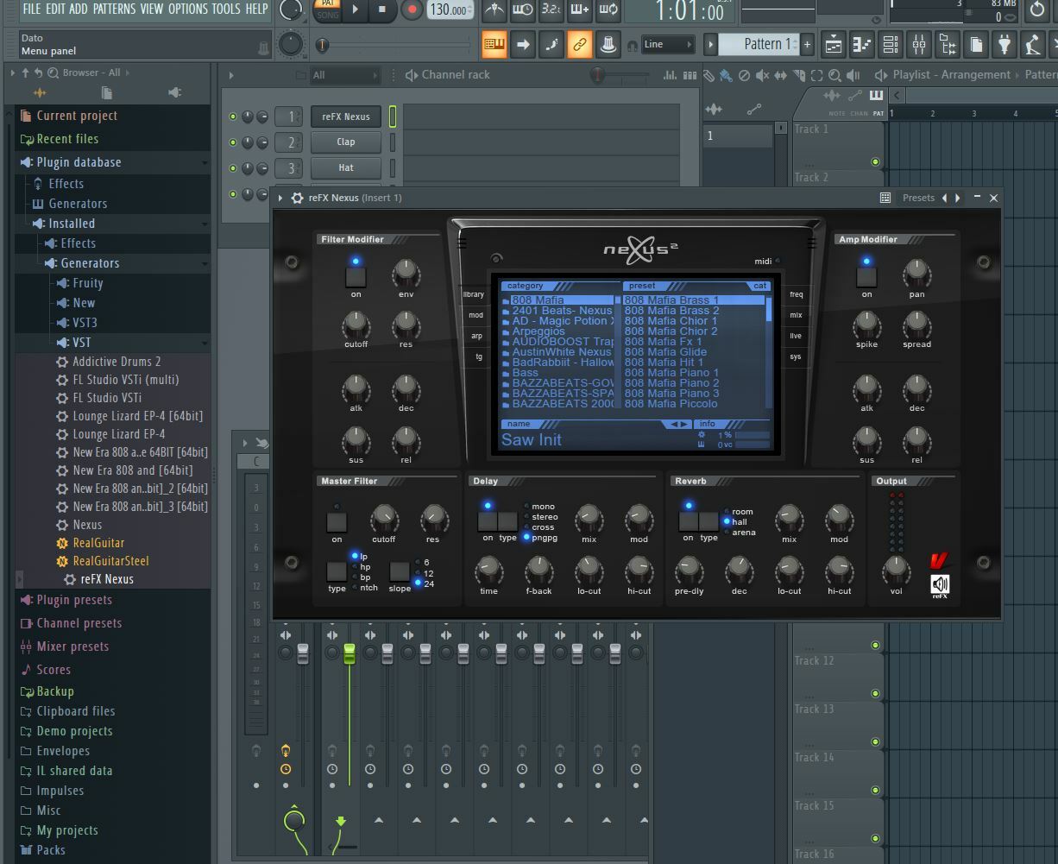Click the Play button in transport
1058x864 pixels.
coord(355,9)
